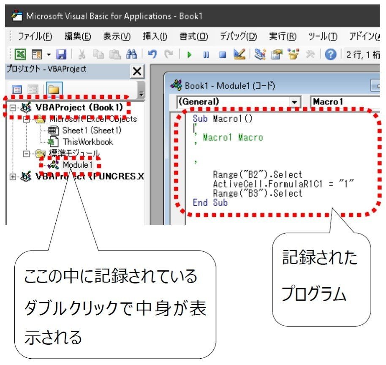386x365 pixels.
Task: Open the ファイル(F) menu
Action: tap(35, 36)
